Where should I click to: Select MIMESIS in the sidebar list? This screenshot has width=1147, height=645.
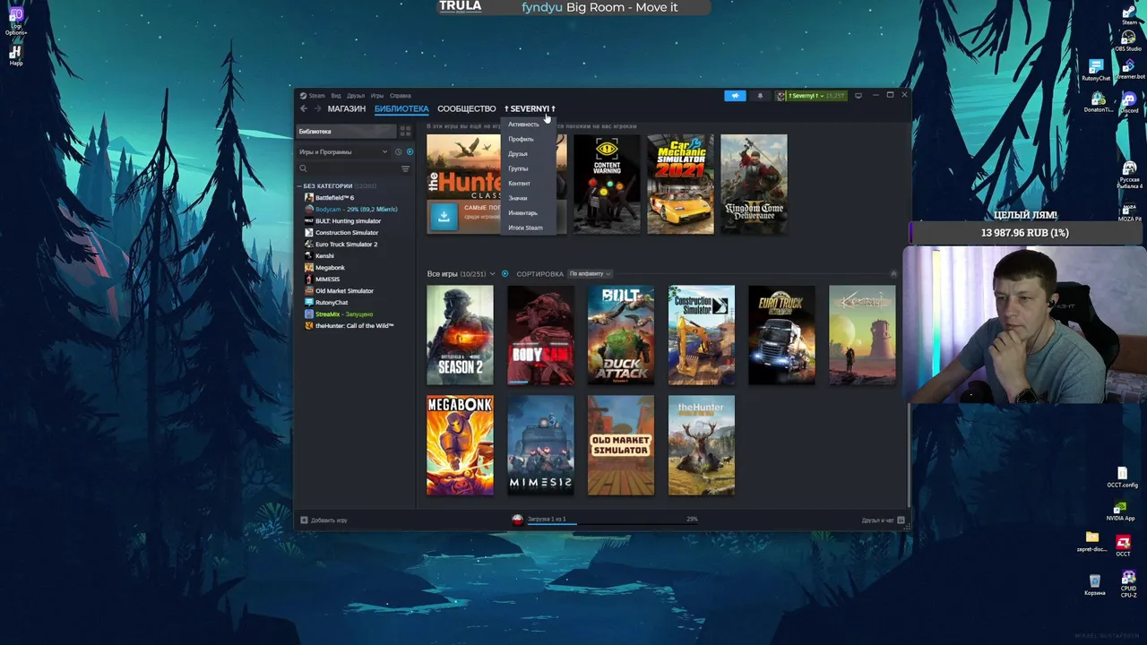click(327, 279)
